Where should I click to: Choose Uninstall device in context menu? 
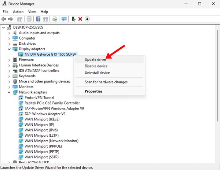(x=97, y=73)
